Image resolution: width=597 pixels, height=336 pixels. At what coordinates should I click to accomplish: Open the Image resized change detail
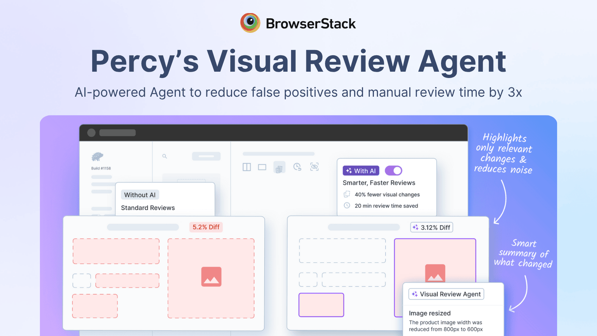[x=430, y=313]
